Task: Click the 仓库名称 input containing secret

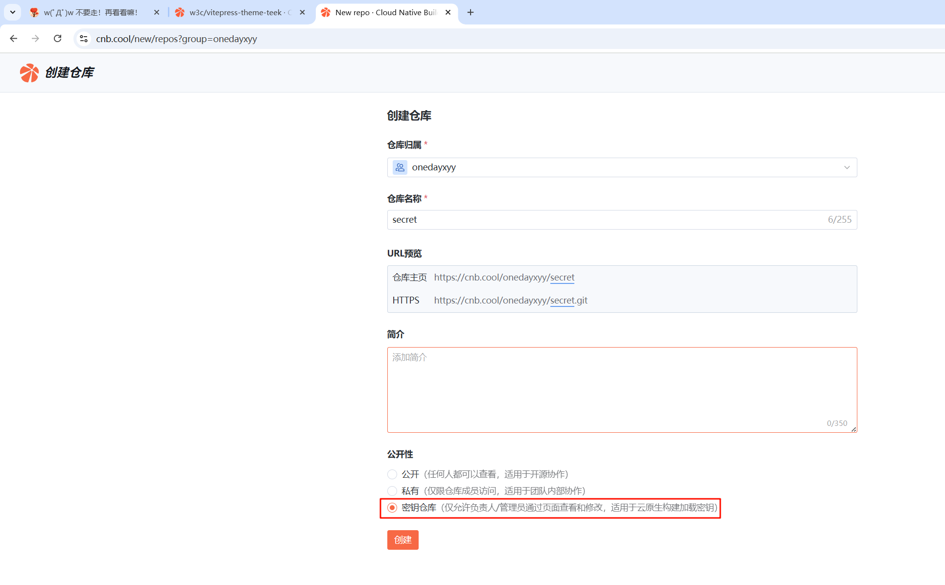Action: [622, 220]
